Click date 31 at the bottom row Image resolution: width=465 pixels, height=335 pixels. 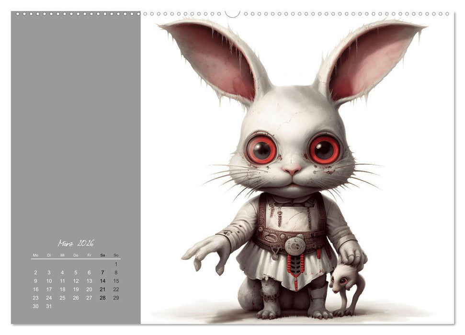[x=48, y=307]
